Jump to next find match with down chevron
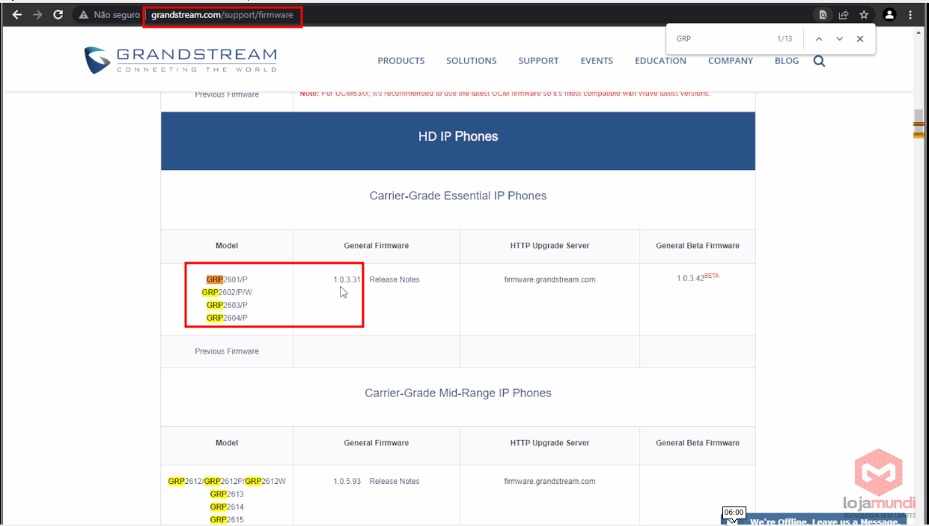Viewport: 929px width, 526px height. [839, 39]
